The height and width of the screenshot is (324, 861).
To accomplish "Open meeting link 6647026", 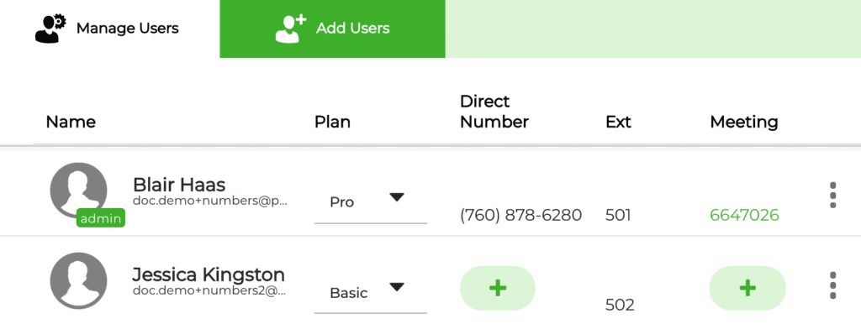I will coord(744,215).
